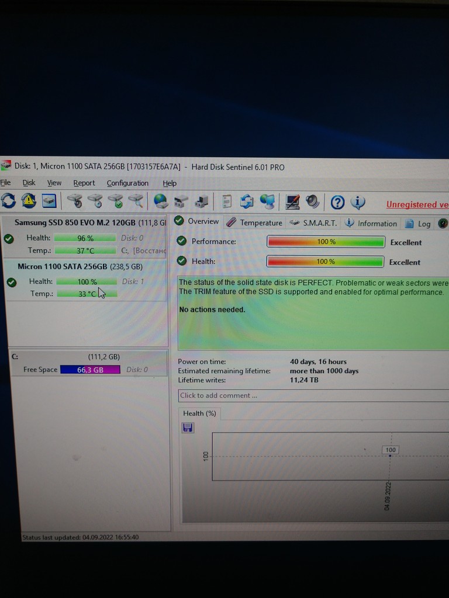Select the Samsung SSD 850 EVO disk entry
The height and width of the screenshot is (598, 449).
tap(84, 237)
